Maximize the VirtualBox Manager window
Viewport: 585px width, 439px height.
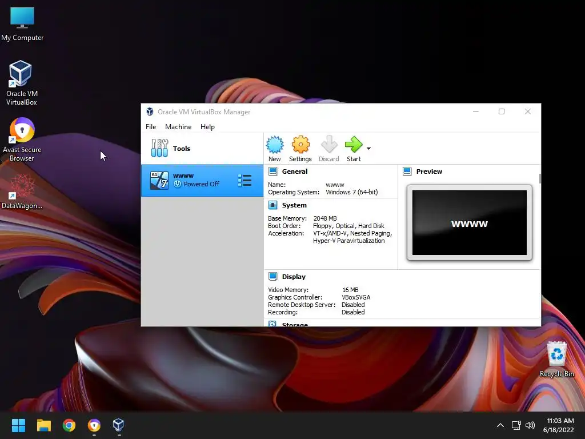coord(502,111)
